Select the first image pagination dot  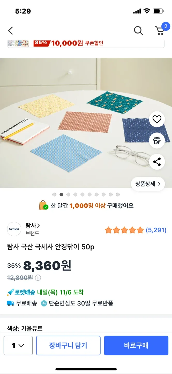54,195
